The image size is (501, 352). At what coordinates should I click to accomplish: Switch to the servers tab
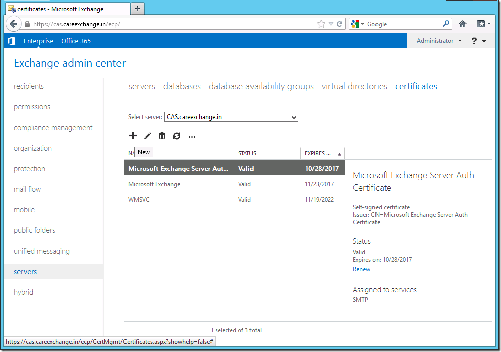tap(142, 86)
